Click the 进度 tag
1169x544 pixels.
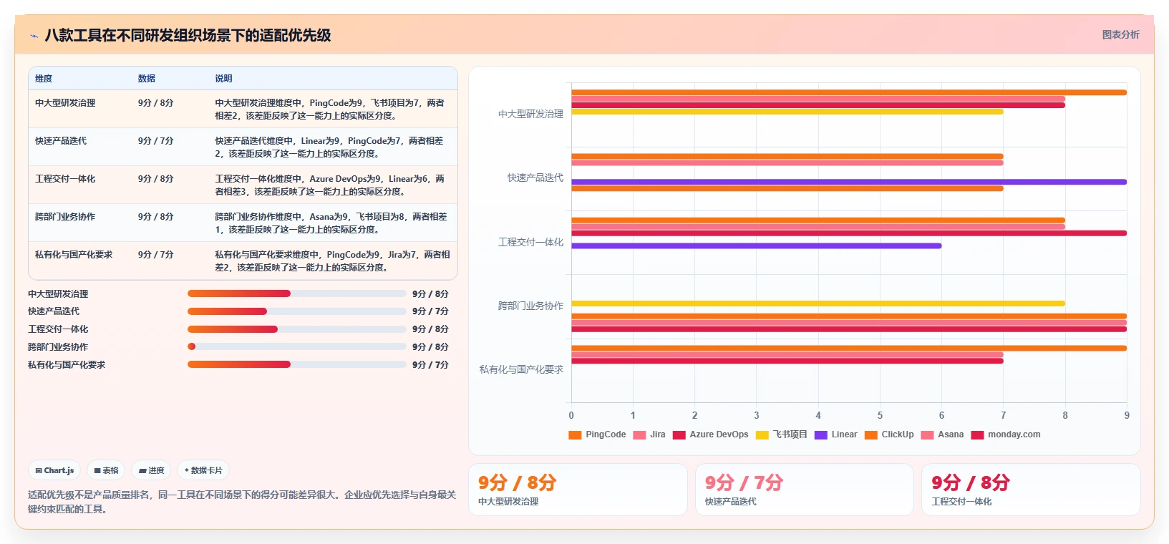tap(151, 470)
